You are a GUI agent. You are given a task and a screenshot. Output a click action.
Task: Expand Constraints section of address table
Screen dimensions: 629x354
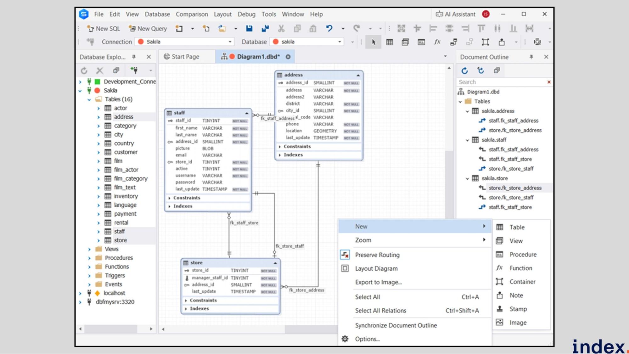[279, 147]
